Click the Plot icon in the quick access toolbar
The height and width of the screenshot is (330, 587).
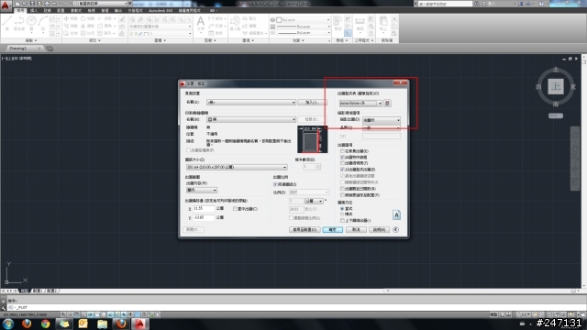[x=47, y=4]
